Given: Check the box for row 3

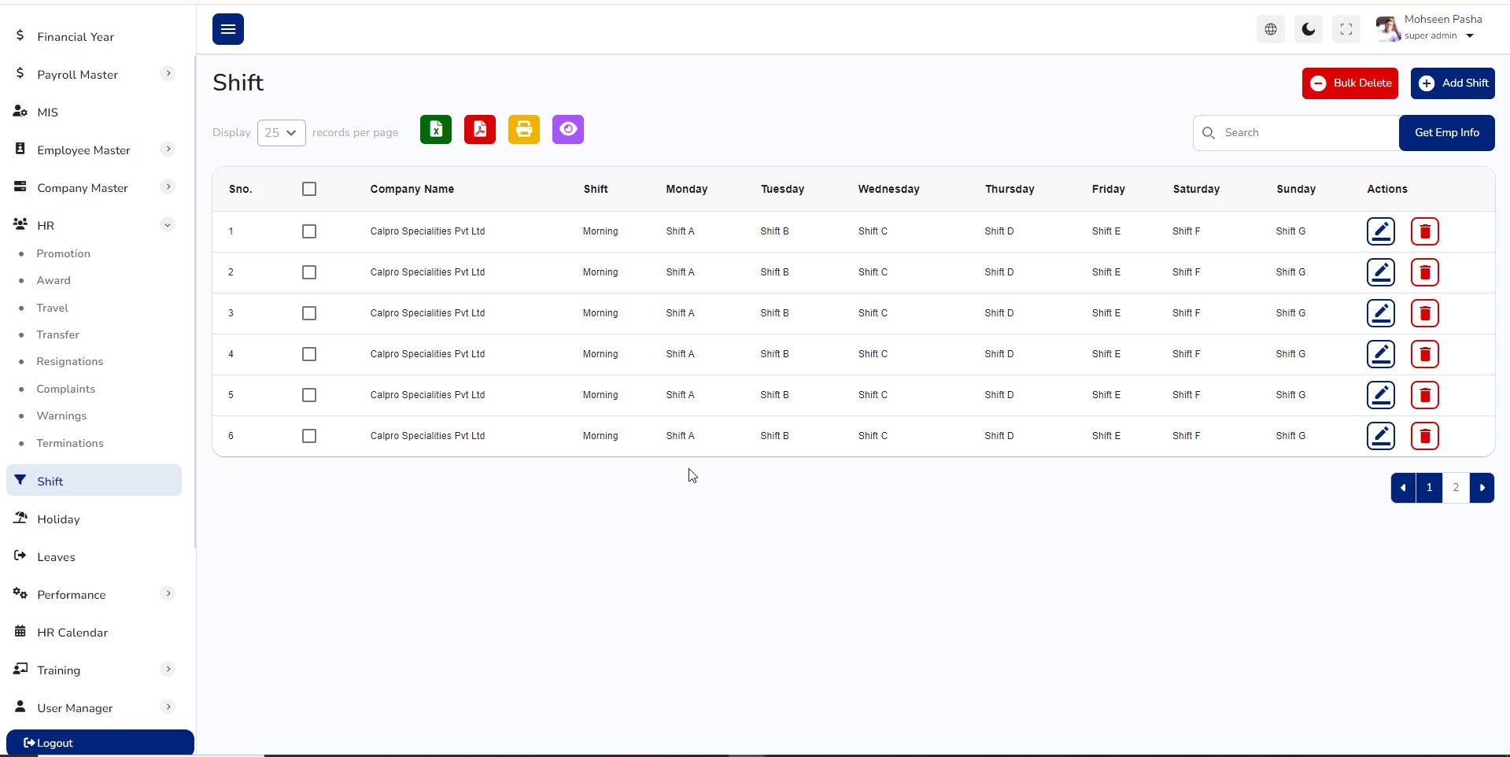Looking at the screenshot, I should [309, 313].
